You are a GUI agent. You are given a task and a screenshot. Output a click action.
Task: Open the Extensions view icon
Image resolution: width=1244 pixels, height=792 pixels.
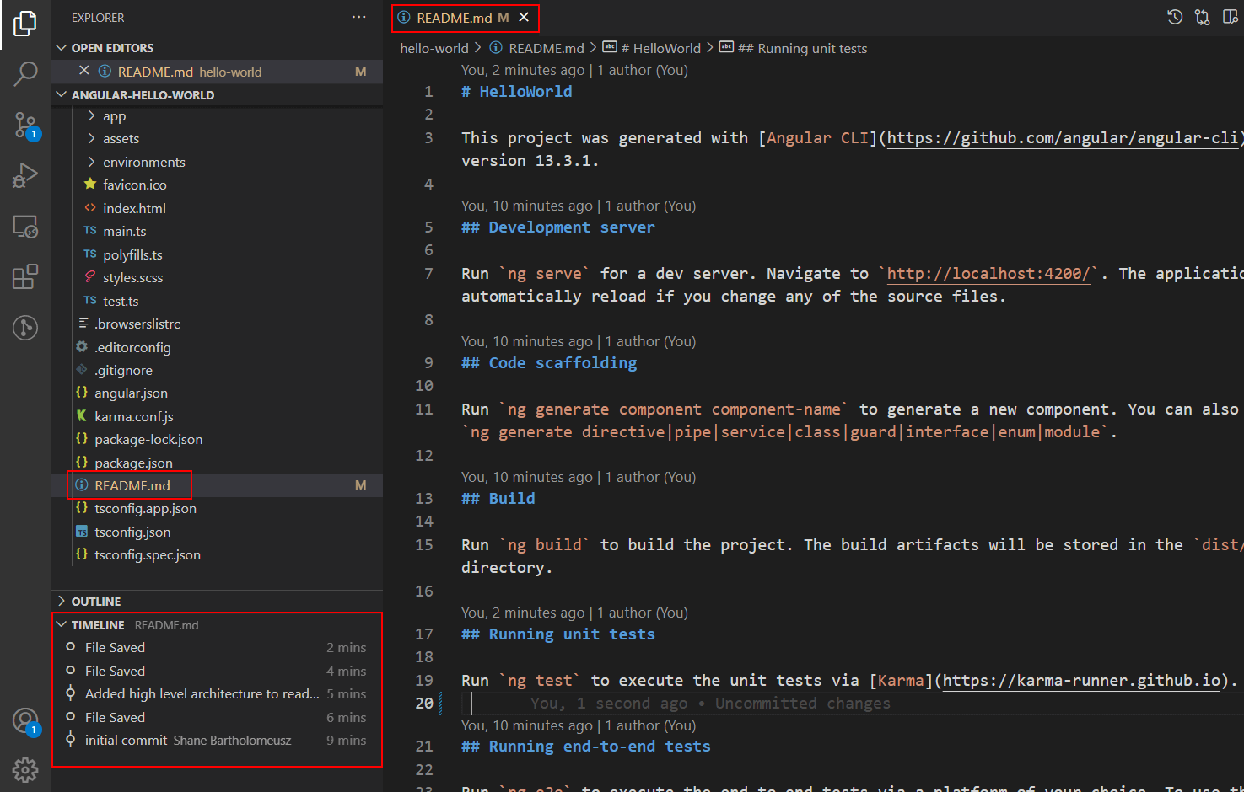pyautogui.click(x=25, y=276)
